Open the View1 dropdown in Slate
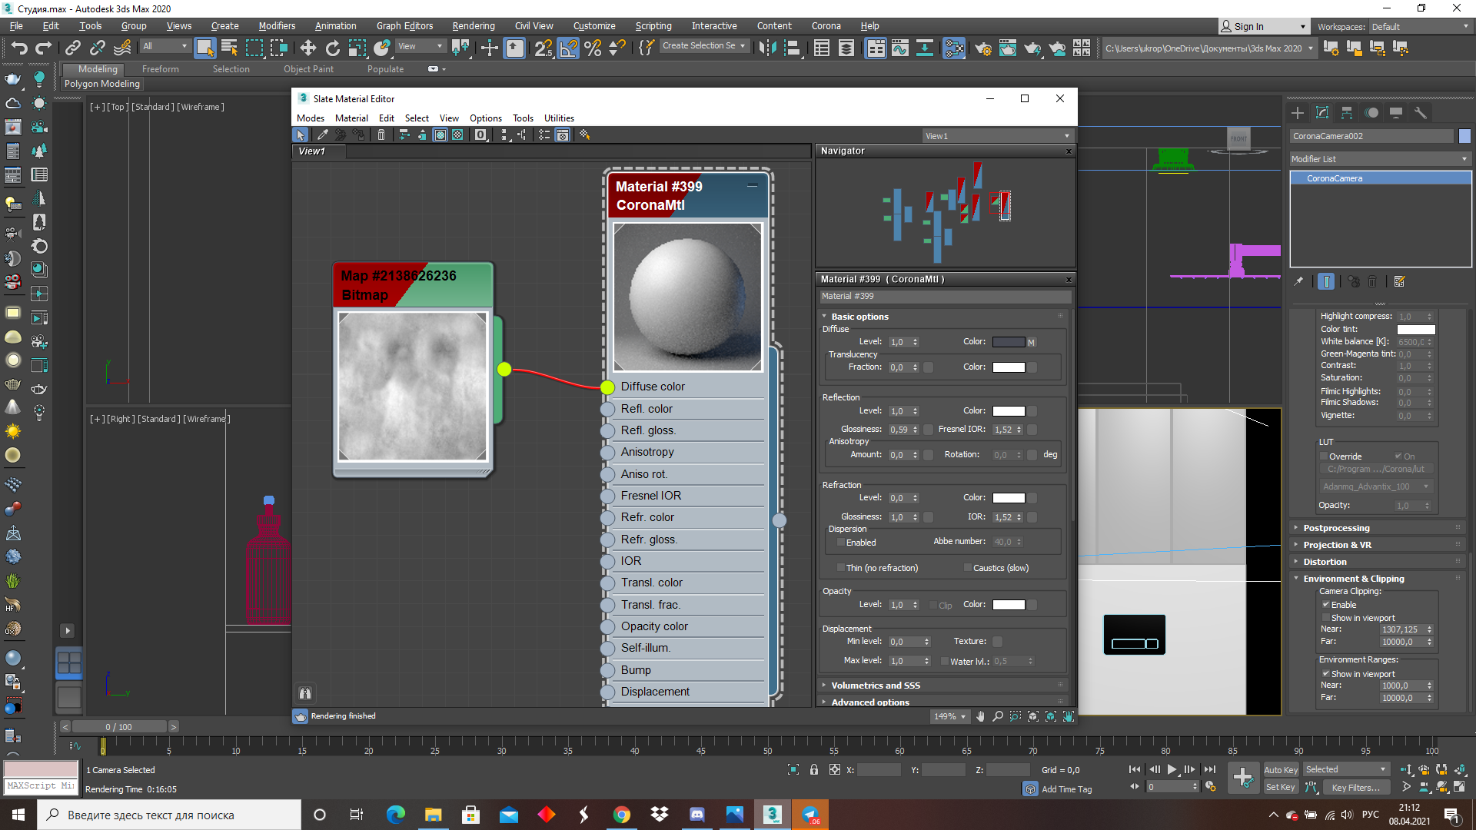This screenshot has height=830, width=1476. pyautogui.click(x=997, y=136)
